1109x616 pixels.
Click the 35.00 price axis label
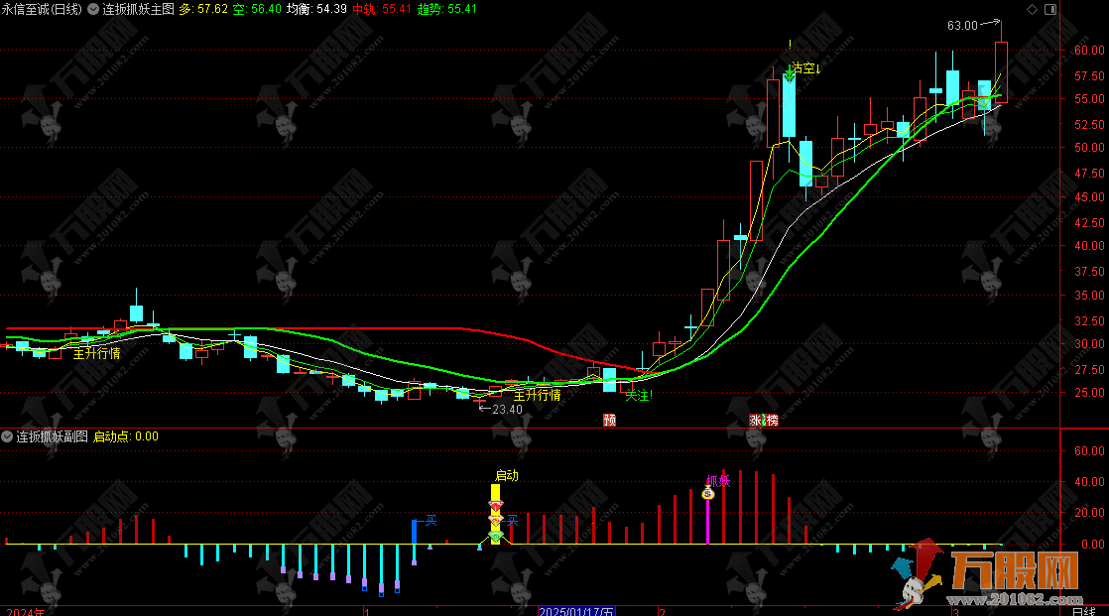point(1089,296)
